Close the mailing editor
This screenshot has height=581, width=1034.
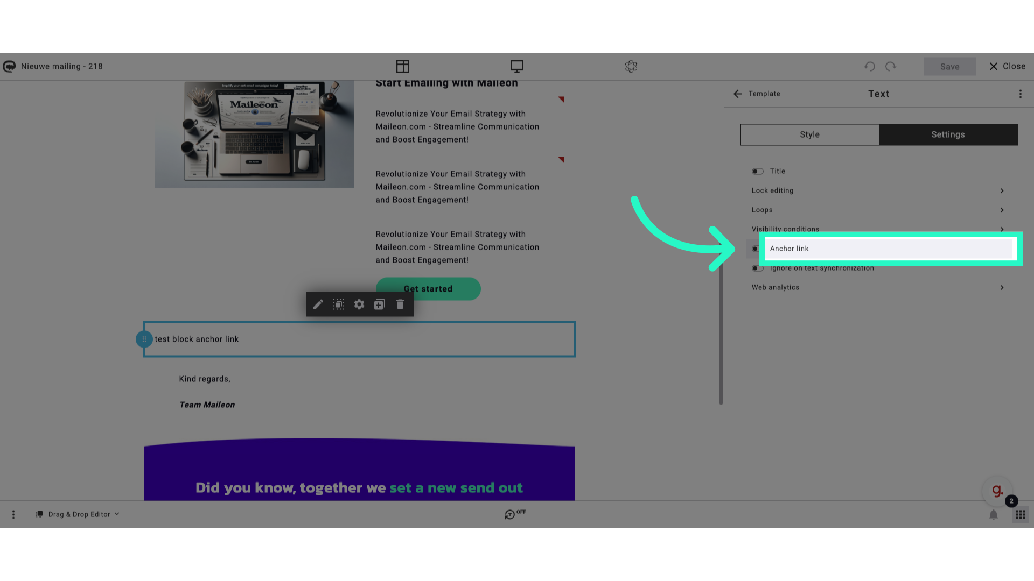[x=1007, y=66]
